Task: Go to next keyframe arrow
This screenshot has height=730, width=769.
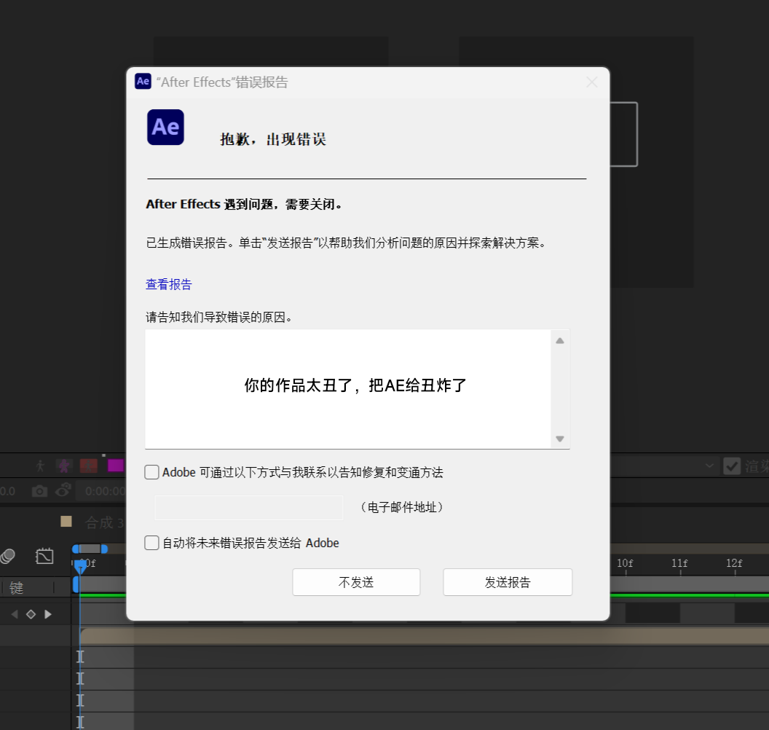Action: (48, 614)
